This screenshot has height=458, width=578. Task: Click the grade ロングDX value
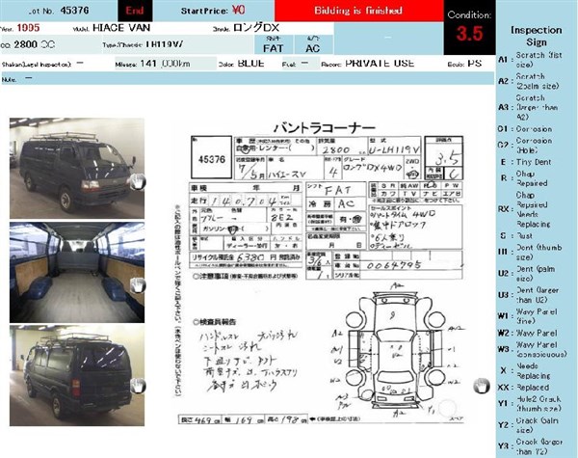[256, 28]
